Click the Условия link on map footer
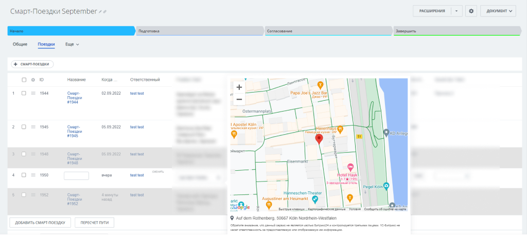The image size is (527, 235). (x=354, y=209)
